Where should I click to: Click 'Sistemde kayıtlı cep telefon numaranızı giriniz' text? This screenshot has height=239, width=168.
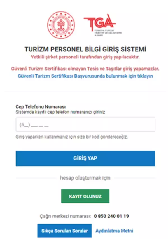click(x=60, y=112)
